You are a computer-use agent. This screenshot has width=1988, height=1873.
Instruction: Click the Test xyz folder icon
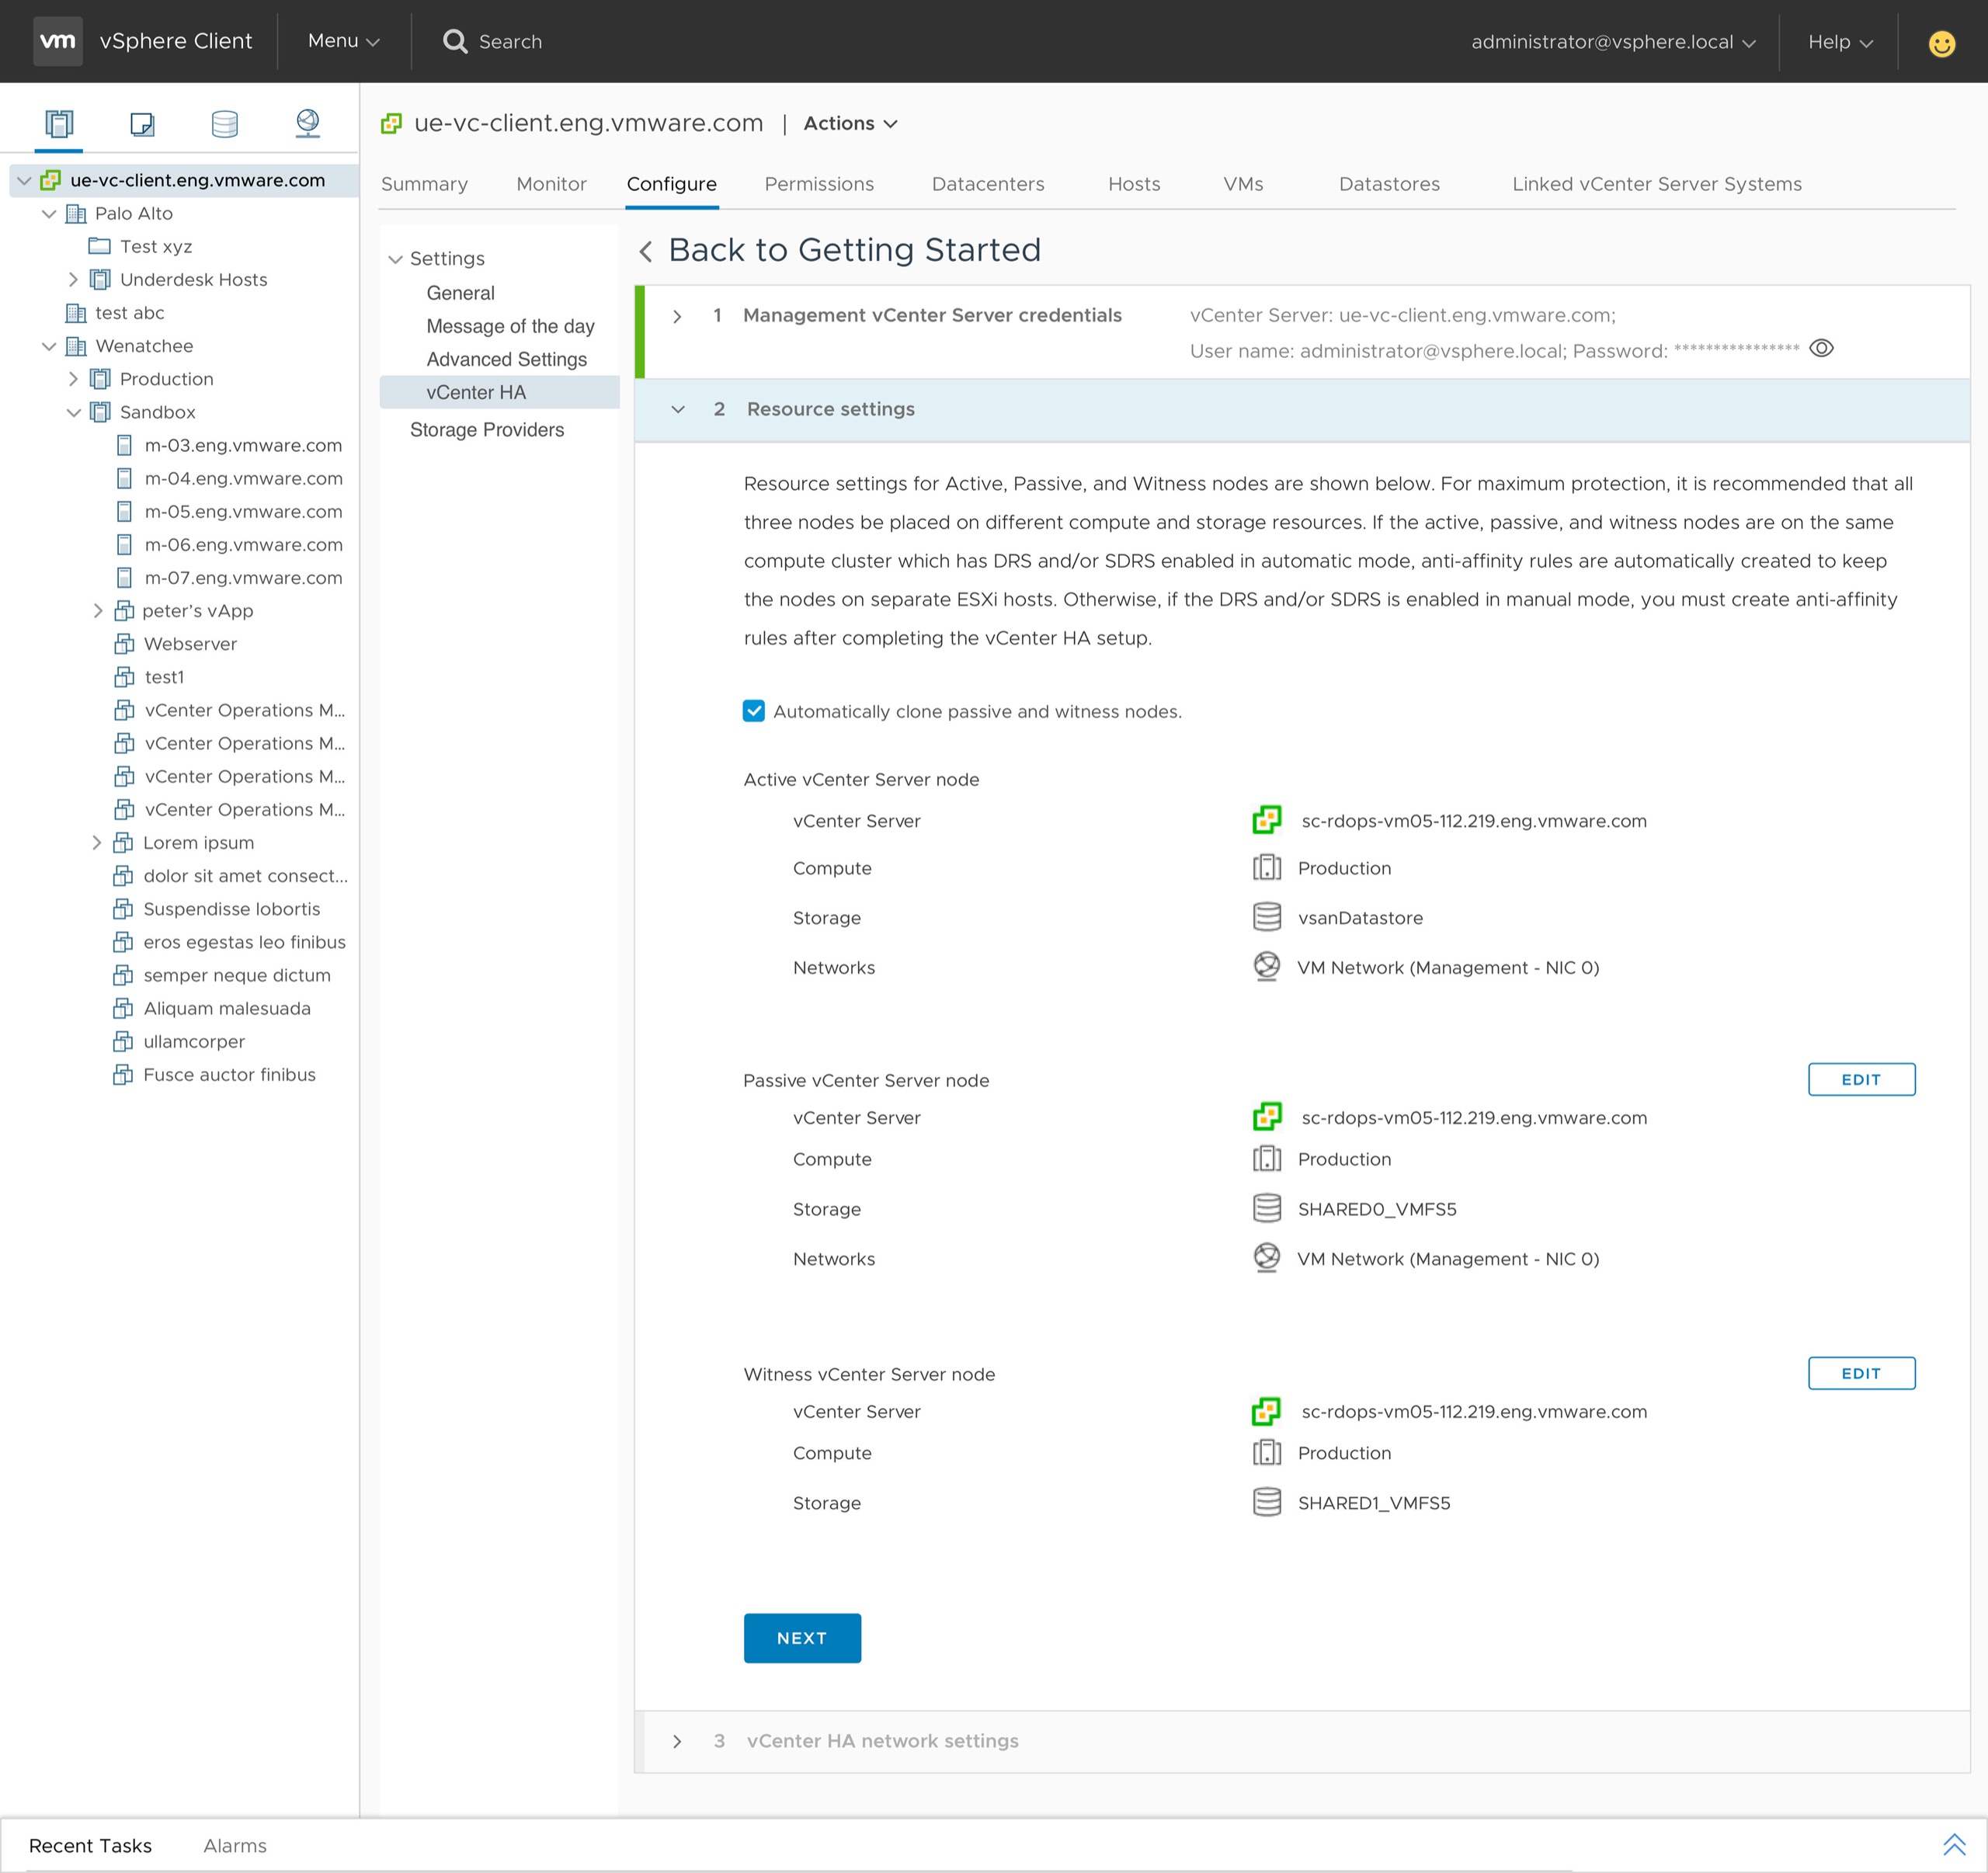(x=99, y=246)
